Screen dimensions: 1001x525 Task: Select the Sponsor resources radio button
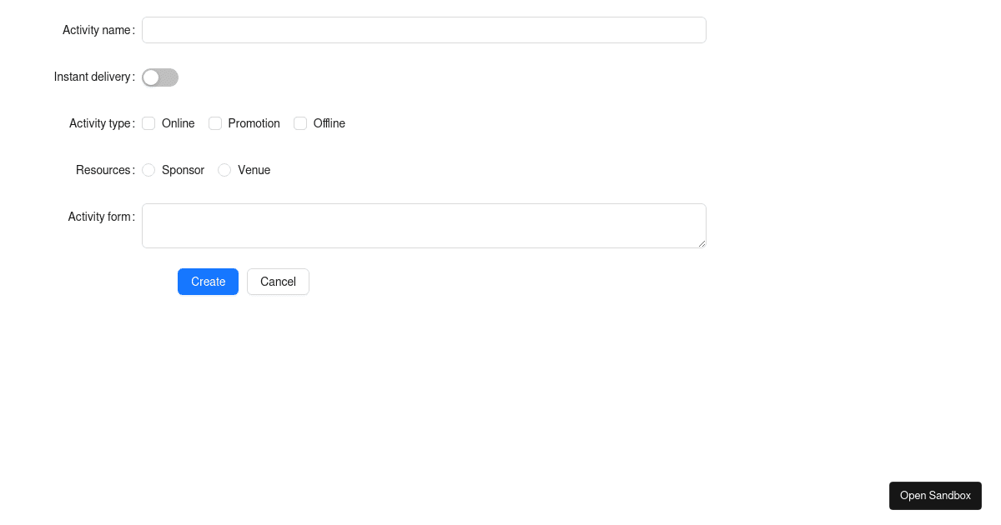click(148, 170)
